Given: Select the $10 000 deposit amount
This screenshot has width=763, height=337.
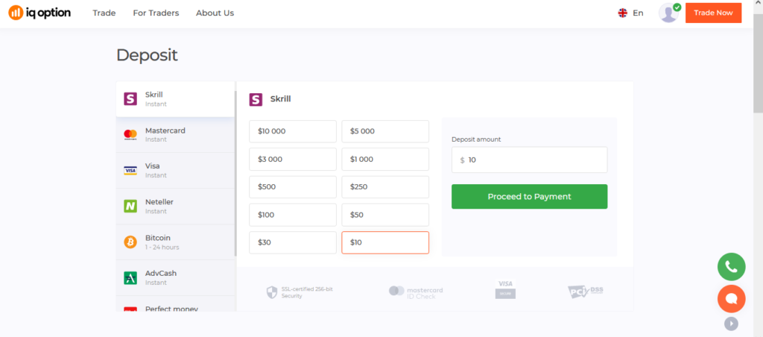Looking at the screenshot, I should 293,131.
